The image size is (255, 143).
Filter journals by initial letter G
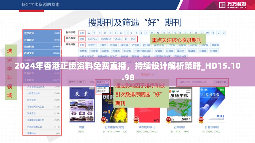pos(121,33)
